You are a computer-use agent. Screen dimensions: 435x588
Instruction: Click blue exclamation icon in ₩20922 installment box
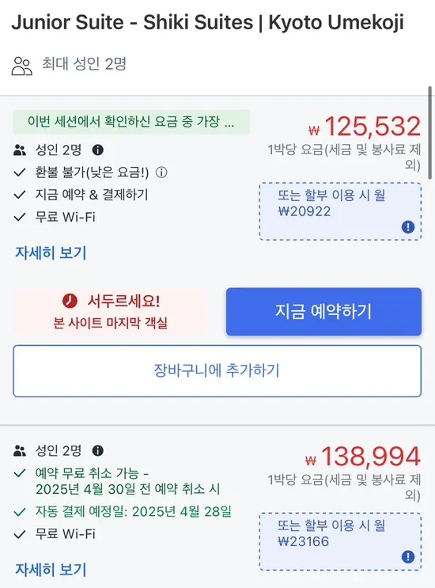click(x=408, y=227)
